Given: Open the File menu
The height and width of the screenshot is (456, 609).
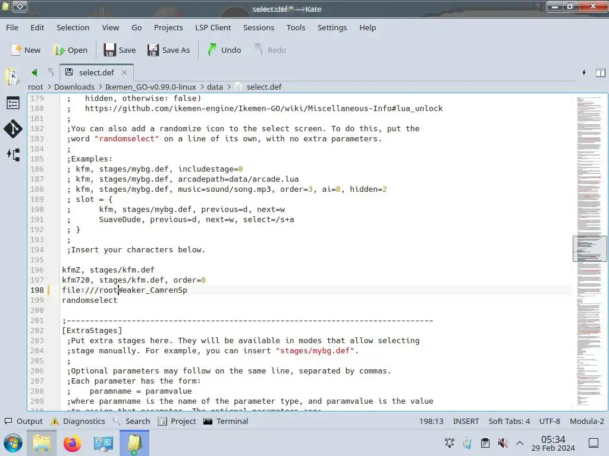Looking at the screenshot, I should [12, 27].
